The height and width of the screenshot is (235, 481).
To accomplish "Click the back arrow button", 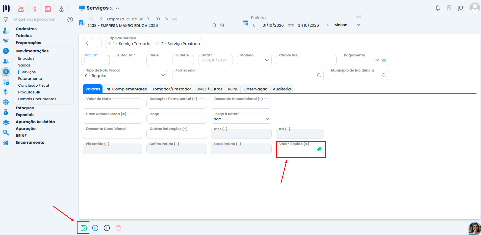I will (88, 43).
